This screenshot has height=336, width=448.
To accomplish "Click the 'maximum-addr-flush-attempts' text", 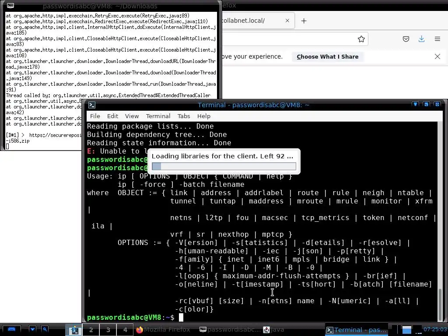I will point(281,276).
